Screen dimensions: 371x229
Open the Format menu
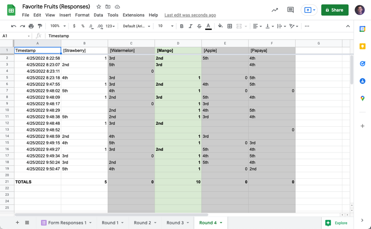[x=82, y=15]
